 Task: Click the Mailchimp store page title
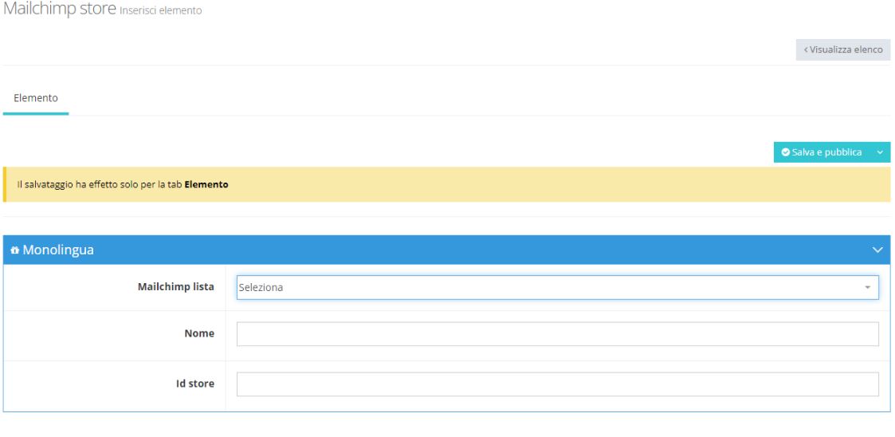pyautogui.click(x=59, y=9)
